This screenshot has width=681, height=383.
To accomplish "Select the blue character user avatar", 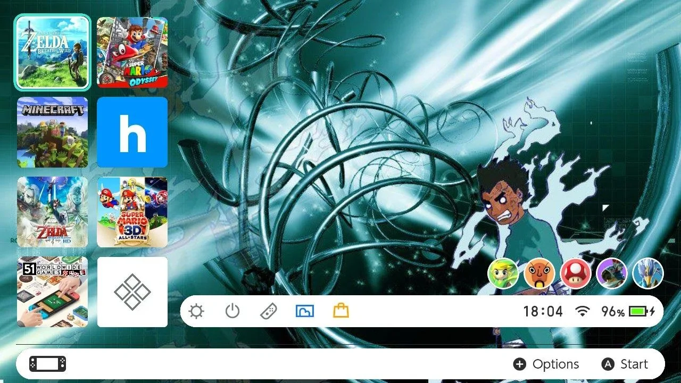I will [x=648, y=273].
